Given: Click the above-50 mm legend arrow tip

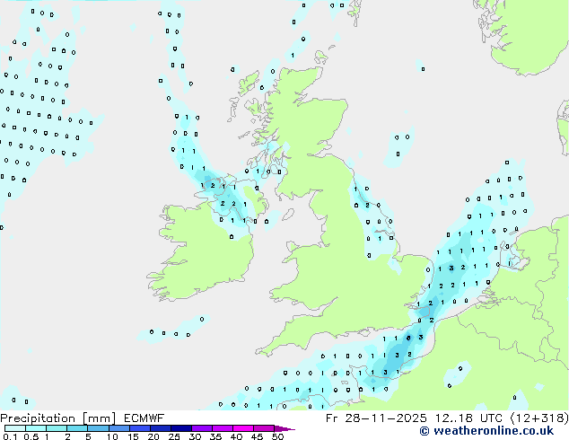Looking at the screenshot, I should point(284,429).
